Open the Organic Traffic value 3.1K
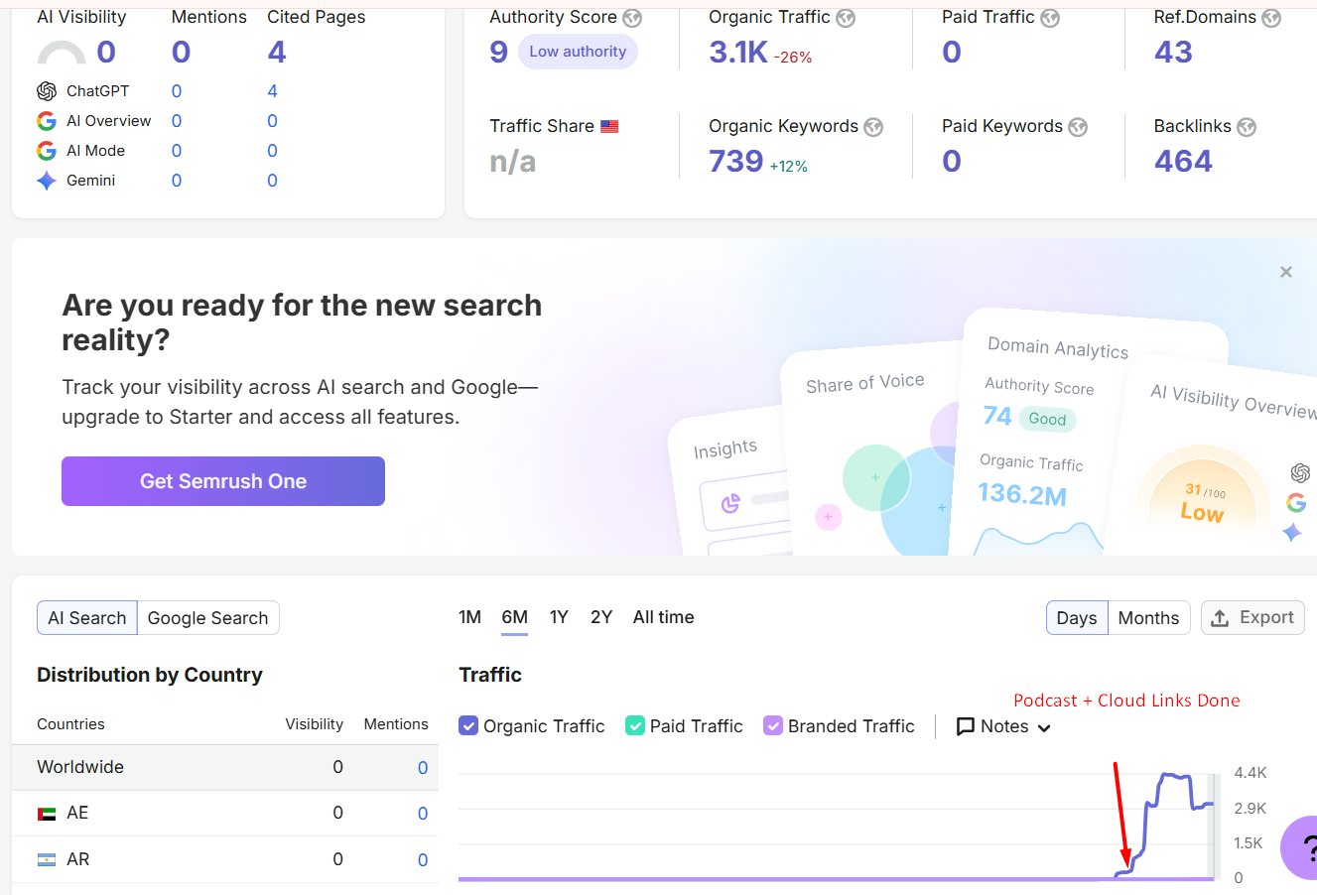1317x895 pixels. [x=738, y=52]
